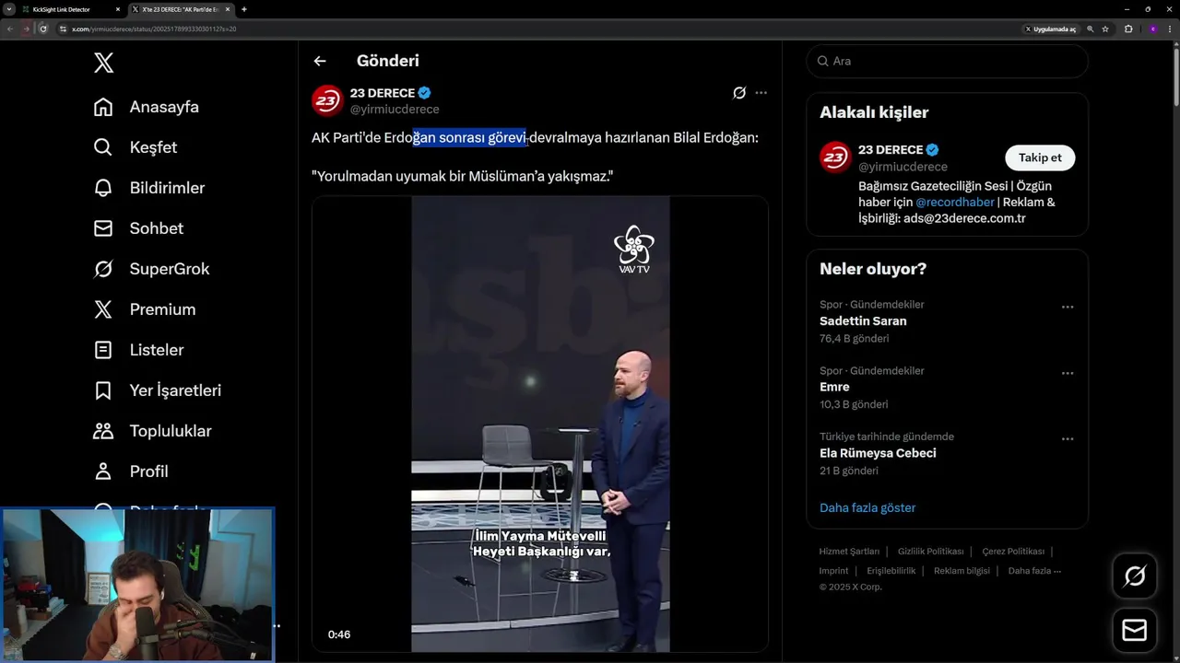Click the Ara search field
Viewport: 1180px width, 663px height.
pyautogui.click(x=947, y=61)
